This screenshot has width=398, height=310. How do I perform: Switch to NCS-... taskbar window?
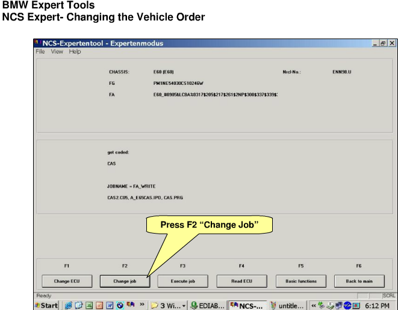[x=247, y=305]
